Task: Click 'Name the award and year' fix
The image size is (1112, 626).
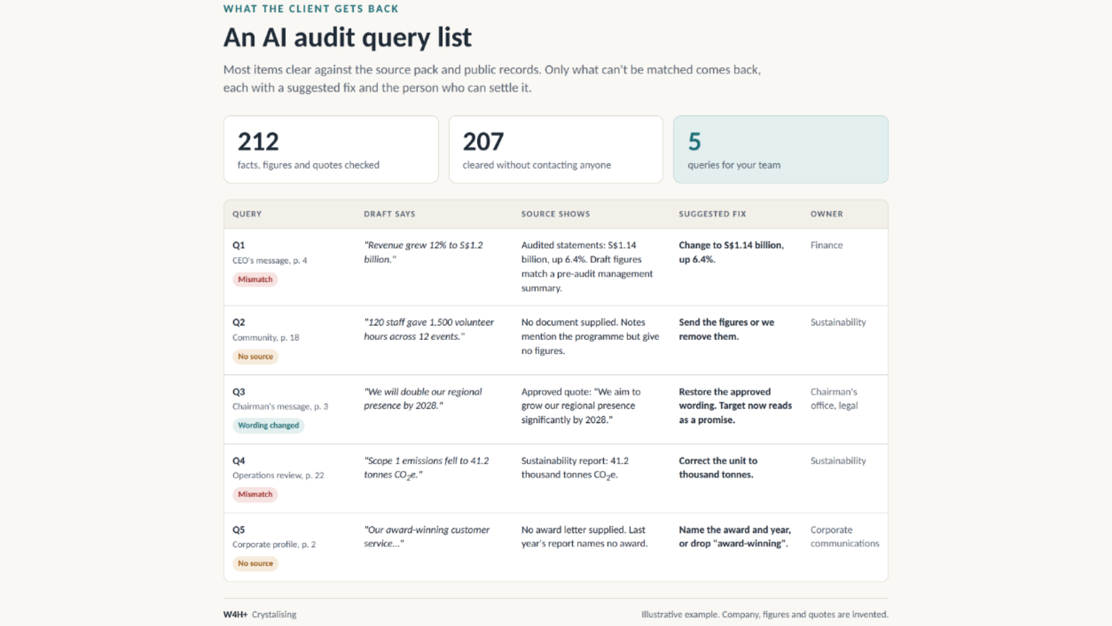Action: [735, 537]
